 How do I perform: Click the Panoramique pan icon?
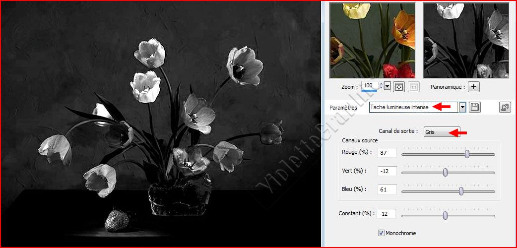click(474, 87)
